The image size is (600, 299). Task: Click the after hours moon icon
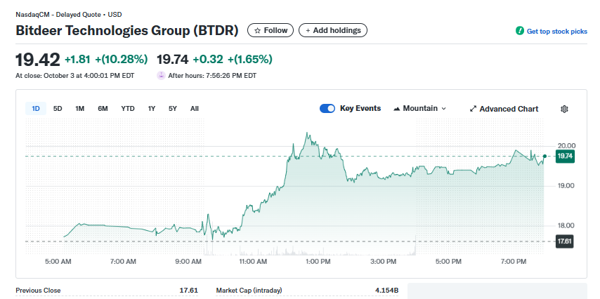161,75
